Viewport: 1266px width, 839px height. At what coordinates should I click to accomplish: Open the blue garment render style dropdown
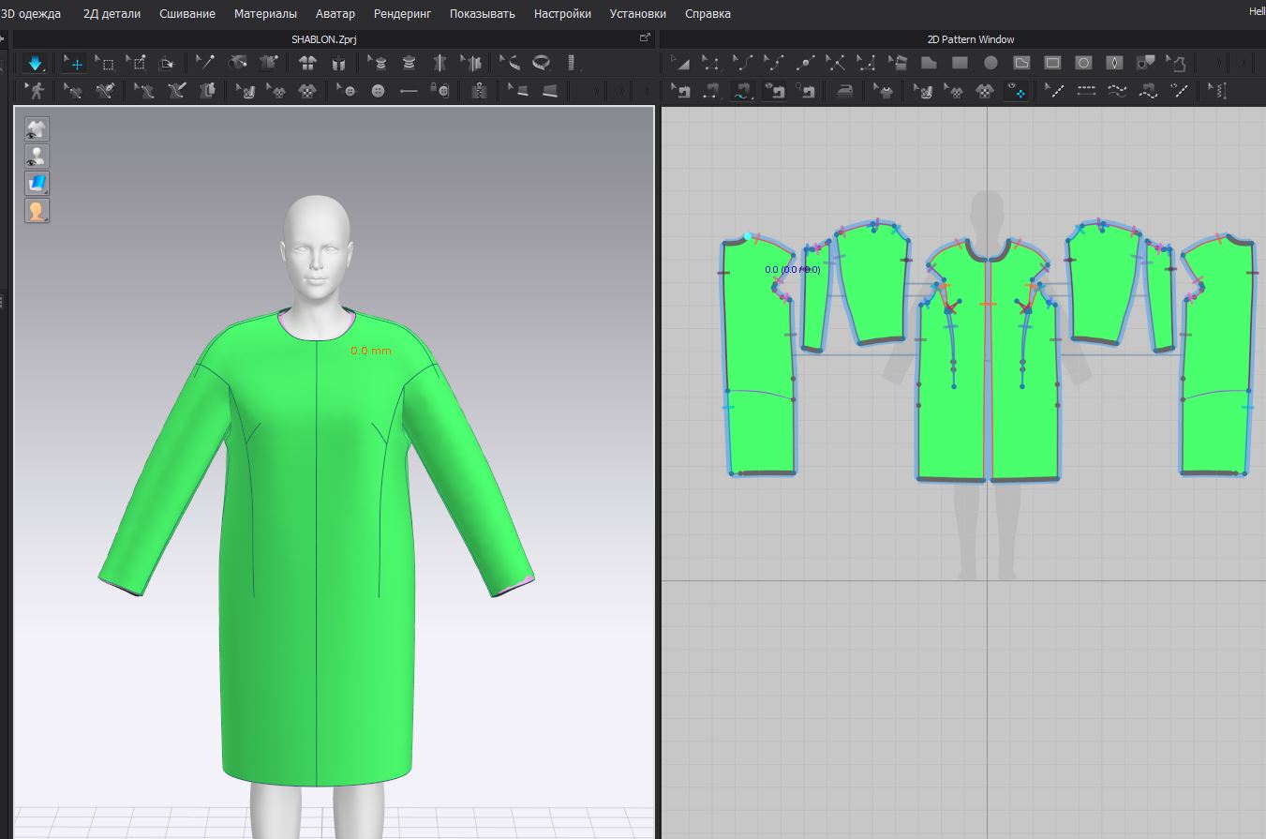(37, 183)
